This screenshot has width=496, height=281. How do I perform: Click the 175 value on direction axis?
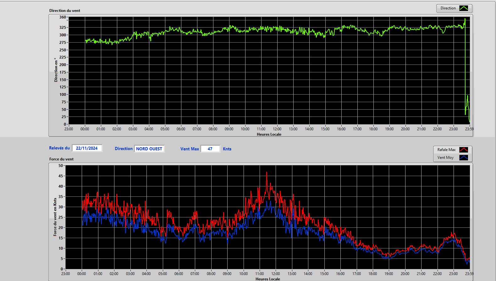coord(63,72)
